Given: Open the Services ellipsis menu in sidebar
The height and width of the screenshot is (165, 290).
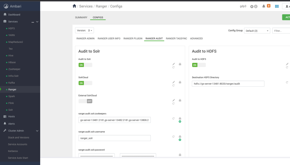Looking at the screenshot, I should [33, 22].
